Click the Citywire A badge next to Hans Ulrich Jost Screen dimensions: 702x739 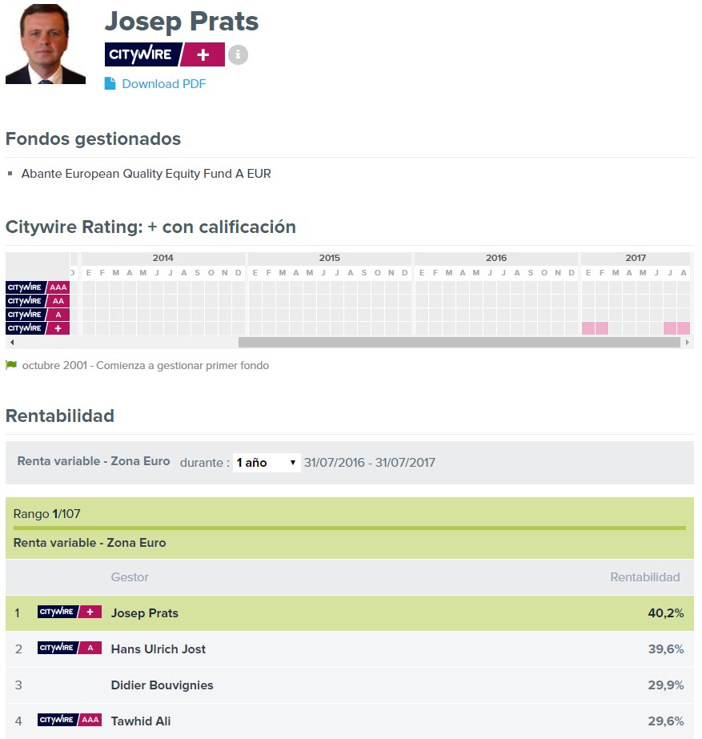coord(70,648)
